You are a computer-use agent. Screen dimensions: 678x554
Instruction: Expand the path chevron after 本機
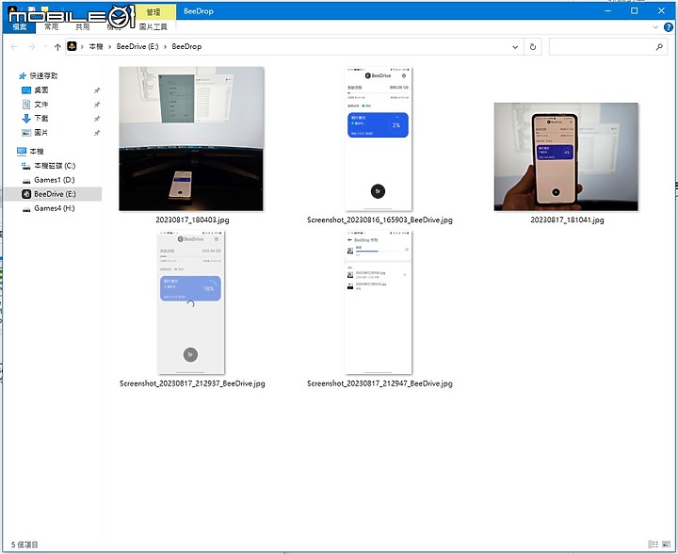[x=110, y=47]
